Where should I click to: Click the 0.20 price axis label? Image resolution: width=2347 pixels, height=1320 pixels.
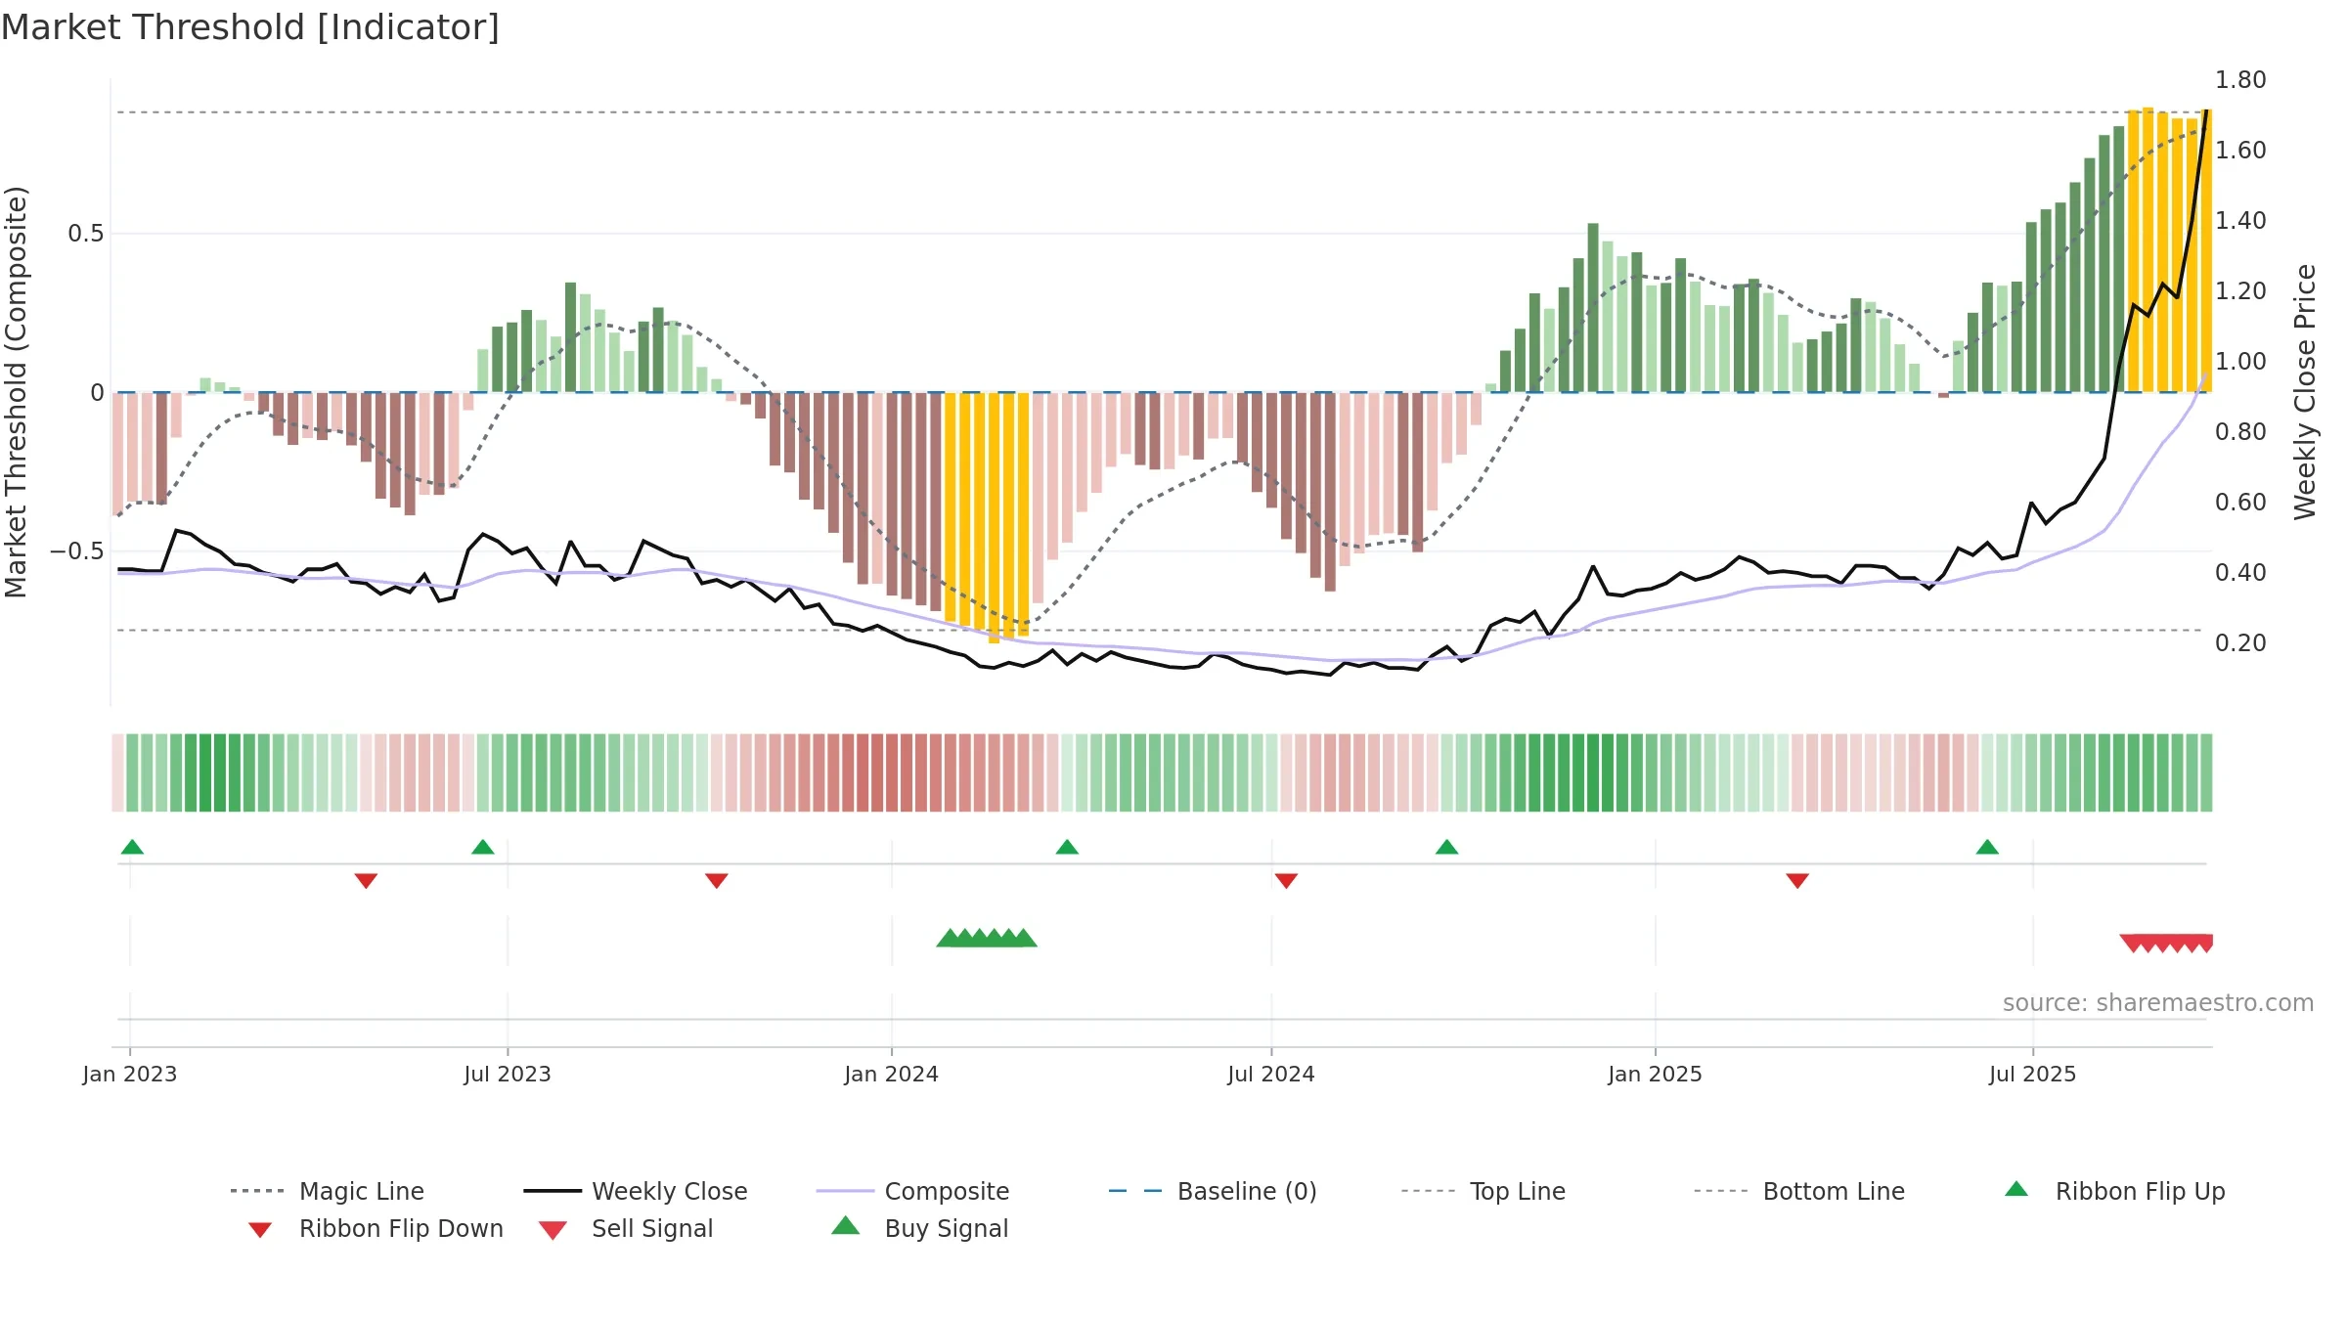point(2240,643)
